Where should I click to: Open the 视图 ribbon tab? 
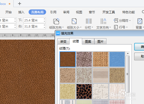[x=79, y=12]
